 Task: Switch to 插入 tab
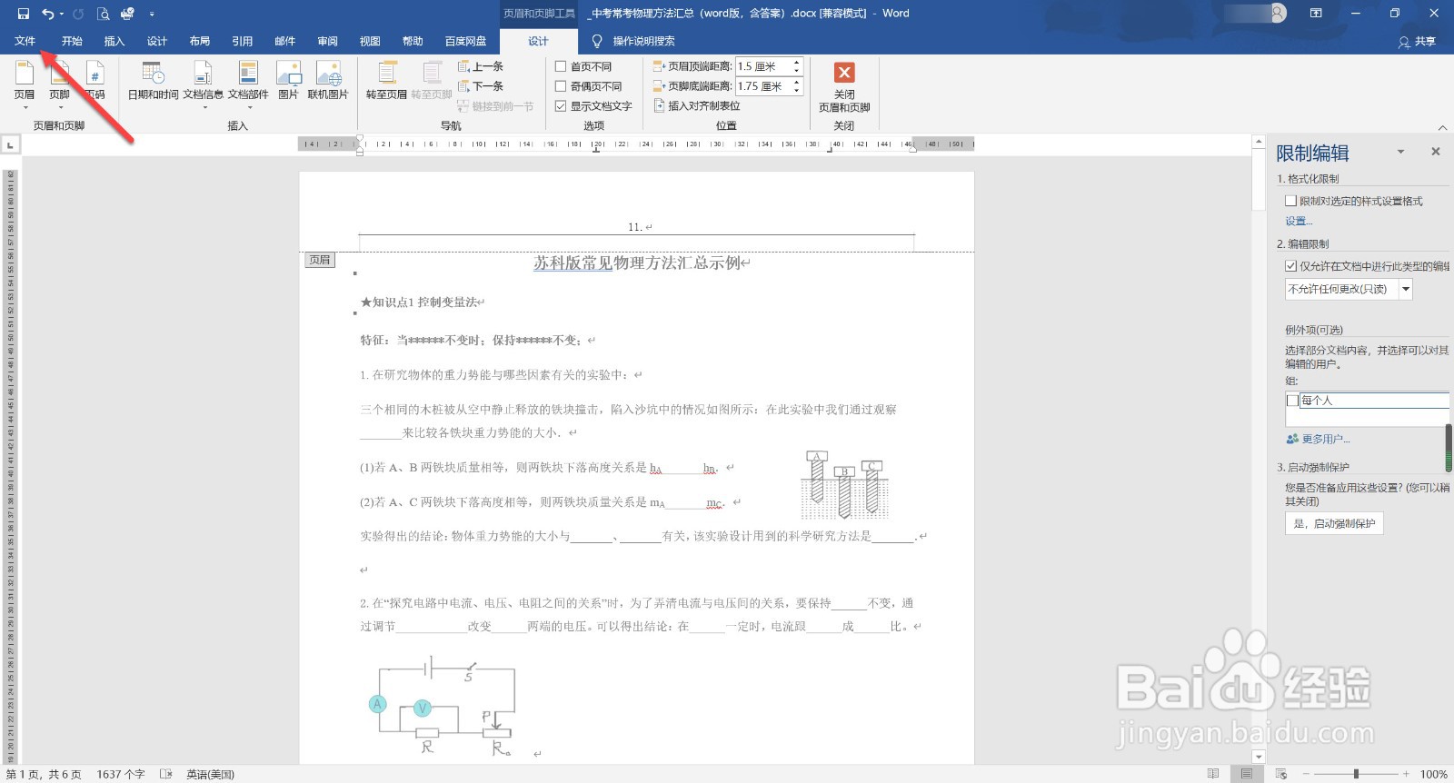(115, 41)
